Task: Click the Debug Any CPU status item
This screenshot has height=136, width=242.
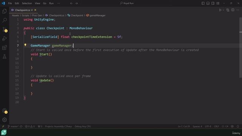Action: coord(83,127)
